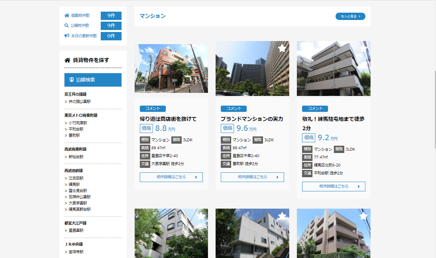Click the star on the bottom-left building photo
Image resolution: width=436 pixels, height=258 pixels.
(201, 216)
